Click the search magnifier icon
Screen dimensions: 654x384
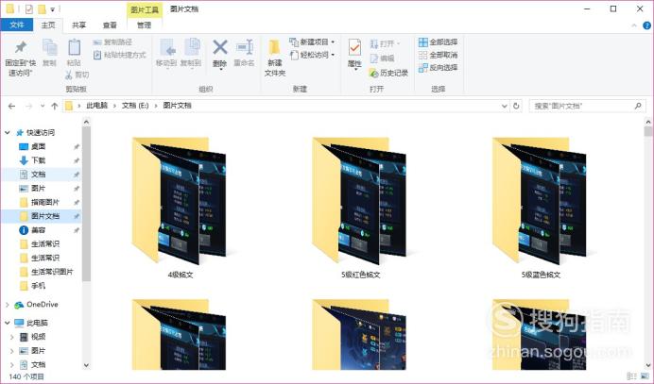(x=638, y=107)
